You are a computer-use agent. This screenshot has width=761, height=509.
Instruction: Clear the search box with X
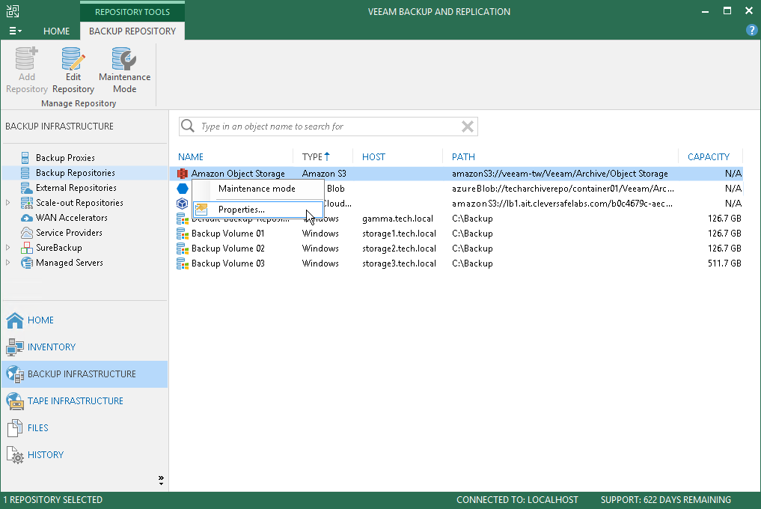pyautogui.click(x=468, y=127)
